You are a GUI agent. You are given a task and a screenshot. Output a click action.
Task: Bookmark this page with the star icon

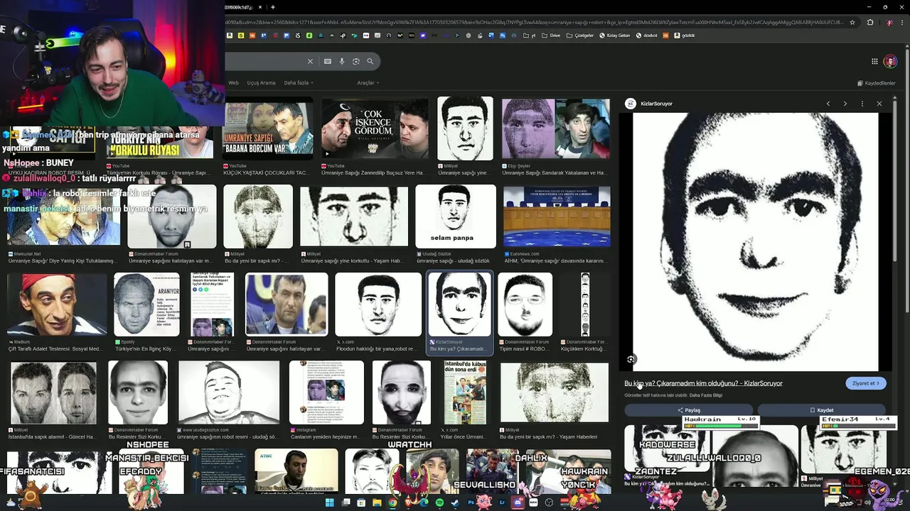[852, 22]
